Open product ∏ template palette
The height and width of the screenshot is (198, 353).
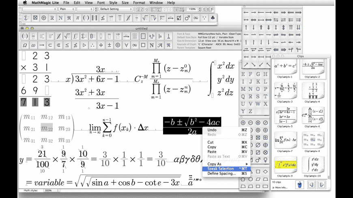pyautogui.click(x=92, y=36)
